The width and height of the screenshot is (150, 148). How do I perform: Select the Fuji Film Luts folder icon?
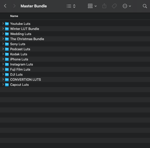7,69
